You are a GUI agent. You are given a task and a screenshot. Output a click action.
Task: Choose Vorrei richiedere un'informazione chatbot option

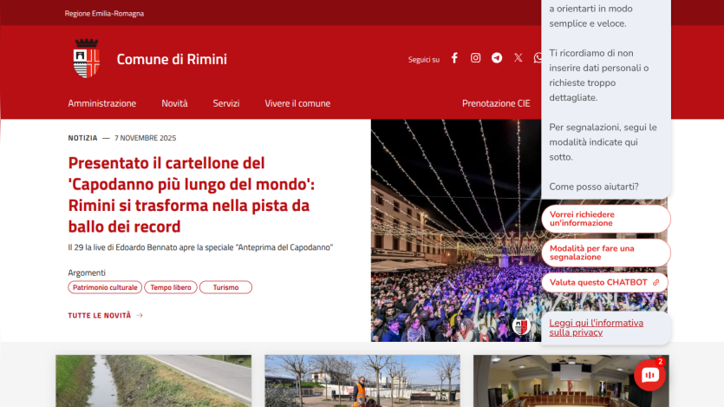point(606,219)
